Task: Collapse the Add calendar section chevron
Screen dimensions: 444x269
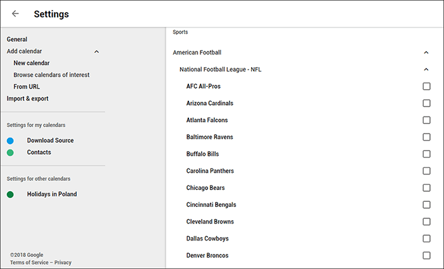Action: (x=96, y=51)
